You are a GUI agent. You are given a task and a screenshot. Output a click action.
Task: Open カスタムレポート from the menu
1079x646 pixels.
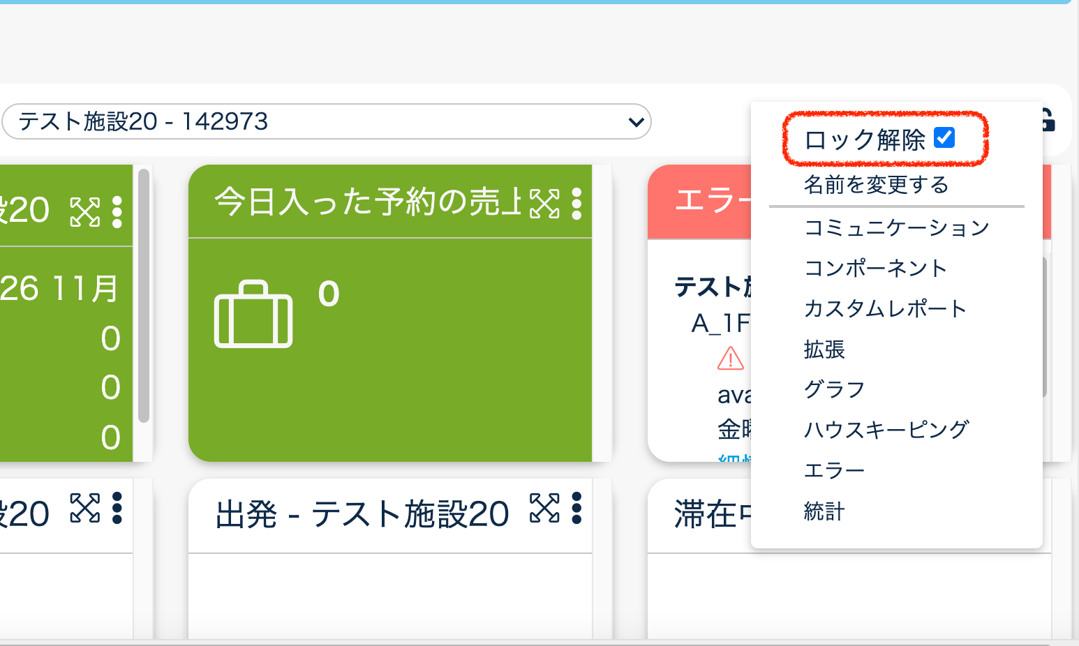pos(885,308)
